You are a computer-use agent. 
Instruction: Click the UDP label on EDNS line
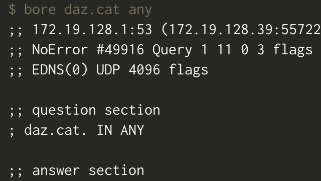108,70
